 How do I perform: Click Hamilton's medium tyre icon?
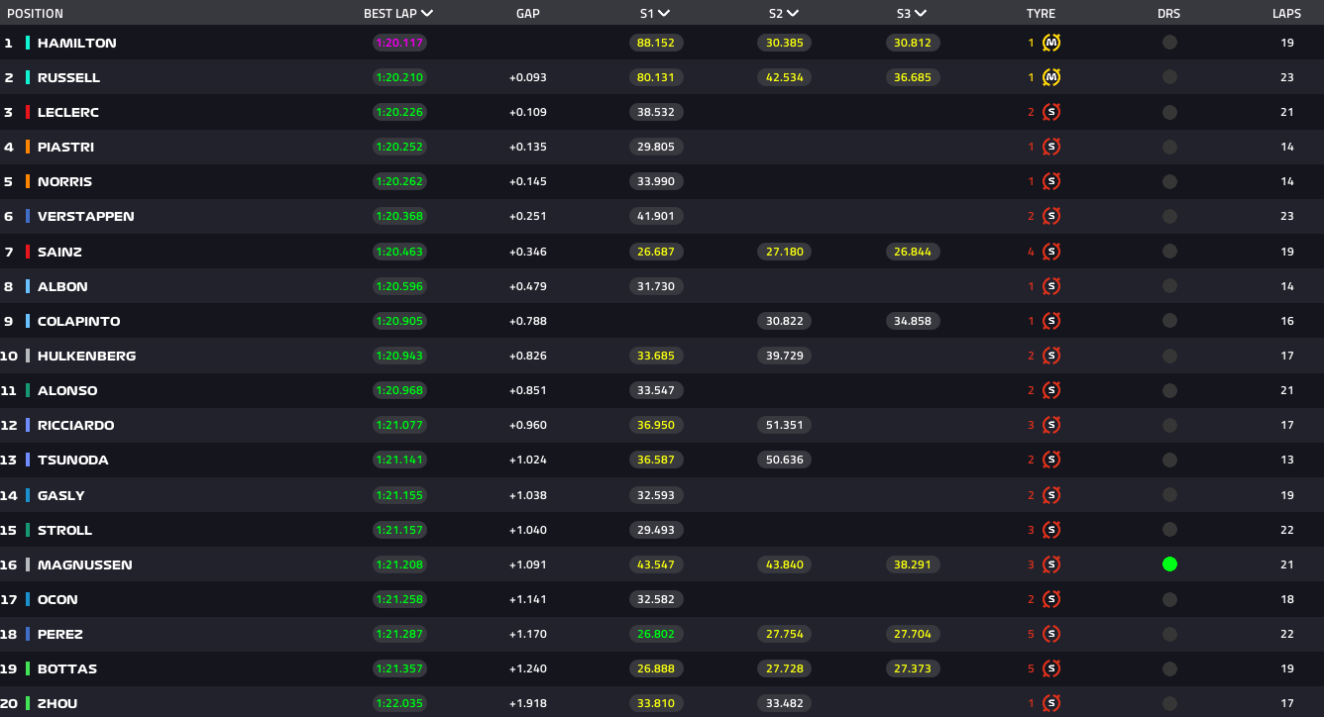click(x=1051, y=43)
